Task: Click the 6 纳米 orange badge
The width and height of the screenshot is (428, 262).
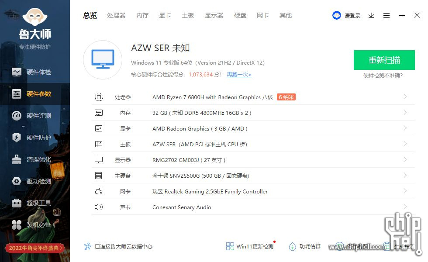Action: point(286,97)
